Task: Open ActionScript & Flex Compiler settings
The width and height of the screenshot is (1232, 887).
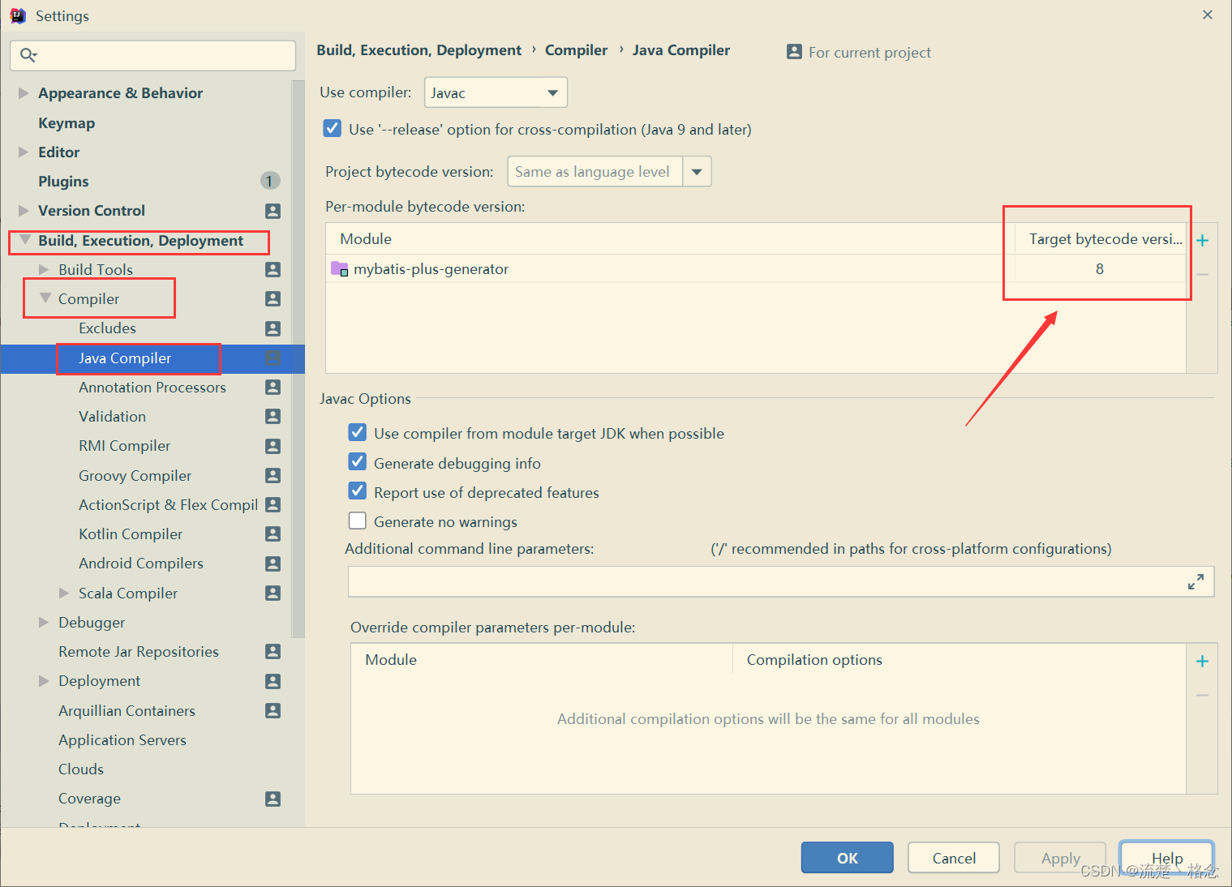Action: (168, 505)
